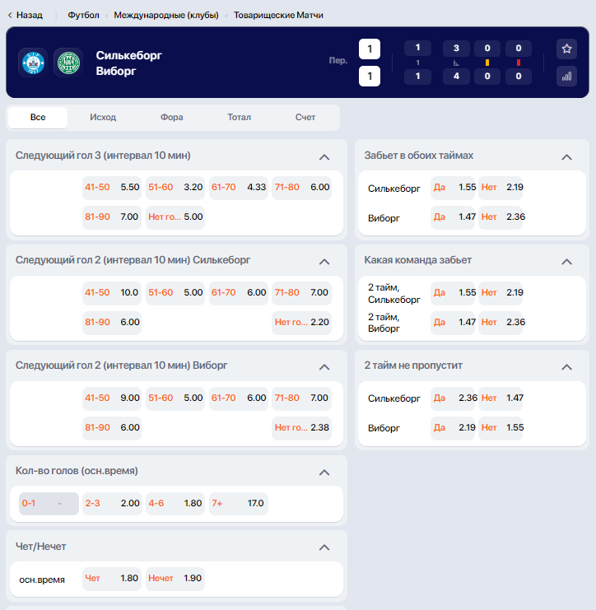Collapse Забьет в обоих таймах section
The image size is (596, 610).
click(567, 157)
